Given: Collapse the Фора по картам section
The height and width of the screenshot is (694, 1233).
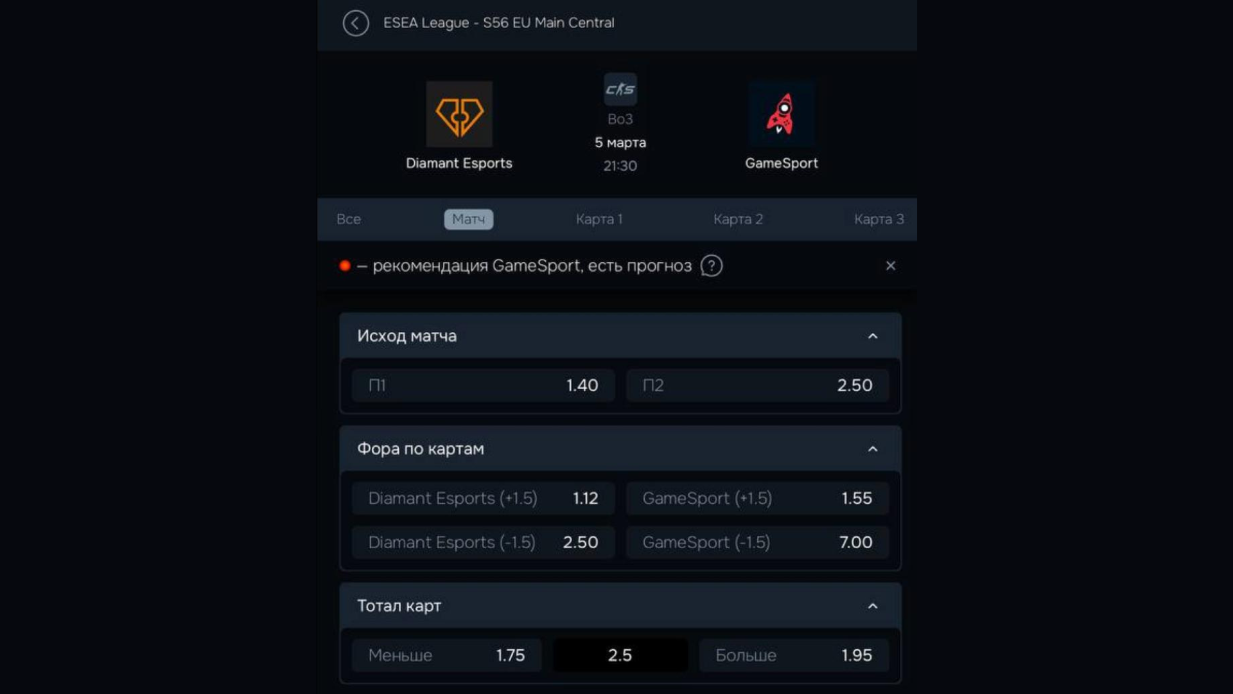Looking at the screenshot, I should click(x=872, y=449).
